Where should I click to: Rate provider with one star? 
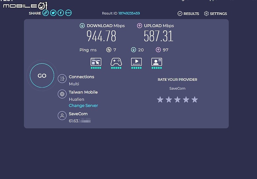pos(160,99)
